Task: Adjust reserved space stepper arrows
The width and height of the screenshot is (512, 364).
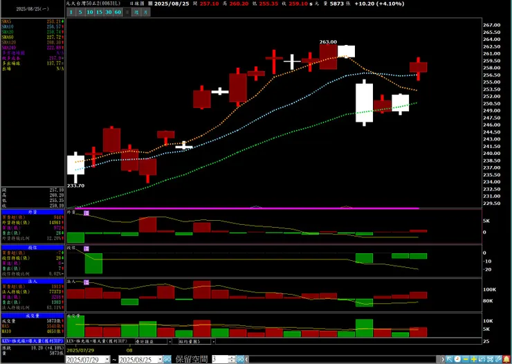Action: click(x=232, y=359)
